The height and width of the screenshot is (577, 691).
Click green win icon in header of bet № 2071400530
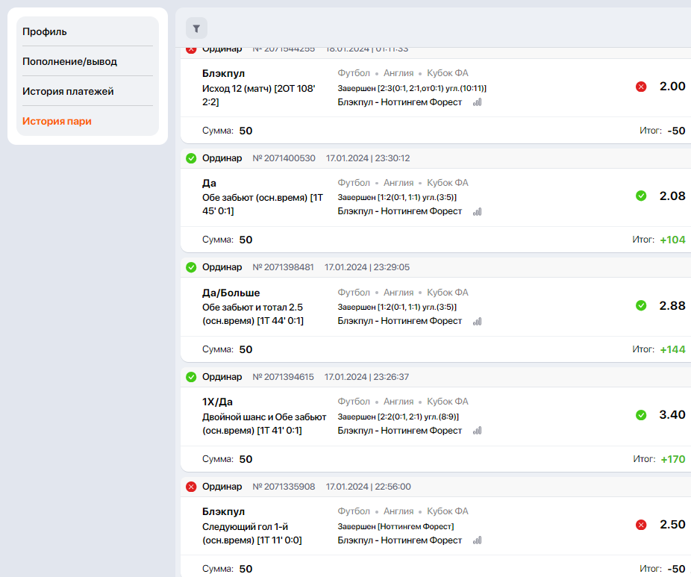click(x=191, y=158)
